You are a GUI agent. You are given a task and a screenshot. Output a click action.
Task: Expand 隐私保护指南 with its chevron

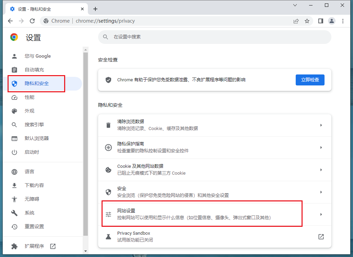(x=321, y=147)
